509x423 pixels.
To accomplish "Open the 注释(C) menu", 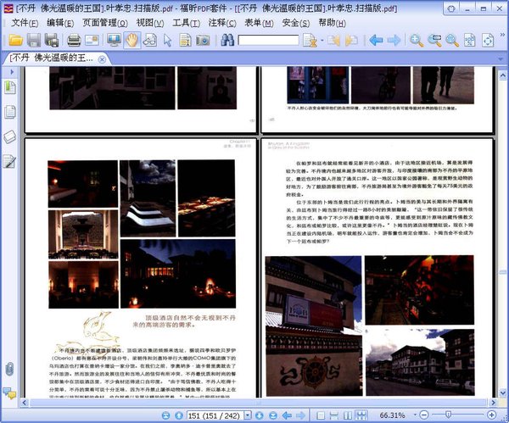I will tap(222, 23).
